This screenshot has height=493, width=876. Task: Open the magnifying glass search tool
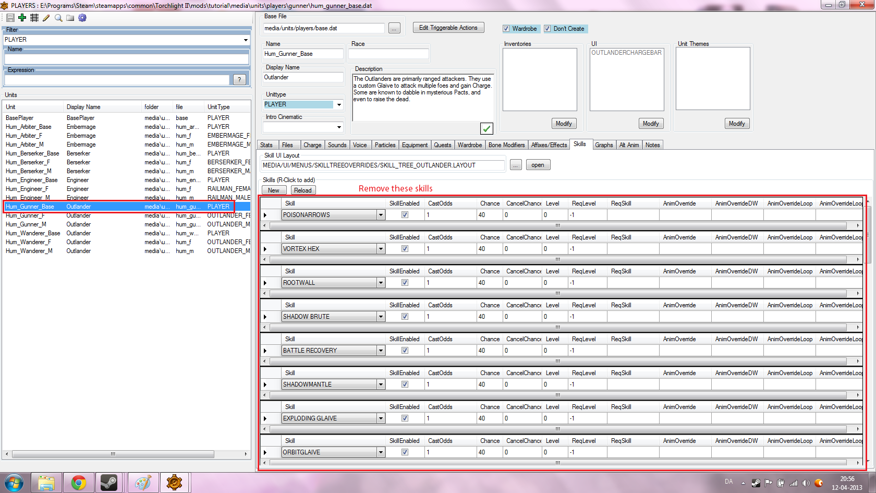58,18
